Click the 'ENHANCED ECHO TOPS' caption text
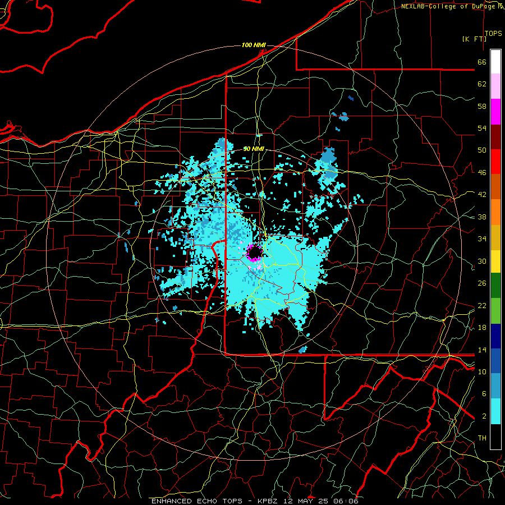This screenshot has width=505, height=505. (197, 501)
